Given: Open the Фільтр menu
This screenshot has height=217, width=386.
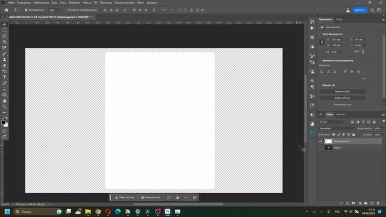Looking at the screenshot, I should (x=87, y=2).
